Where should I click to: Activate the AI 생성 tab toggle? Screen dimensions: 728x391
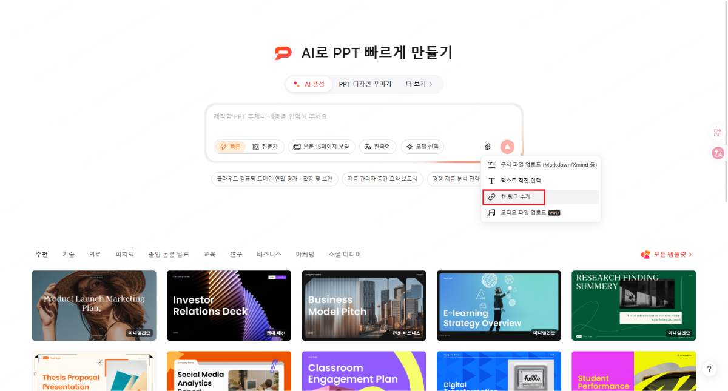[x=308, y=84]
